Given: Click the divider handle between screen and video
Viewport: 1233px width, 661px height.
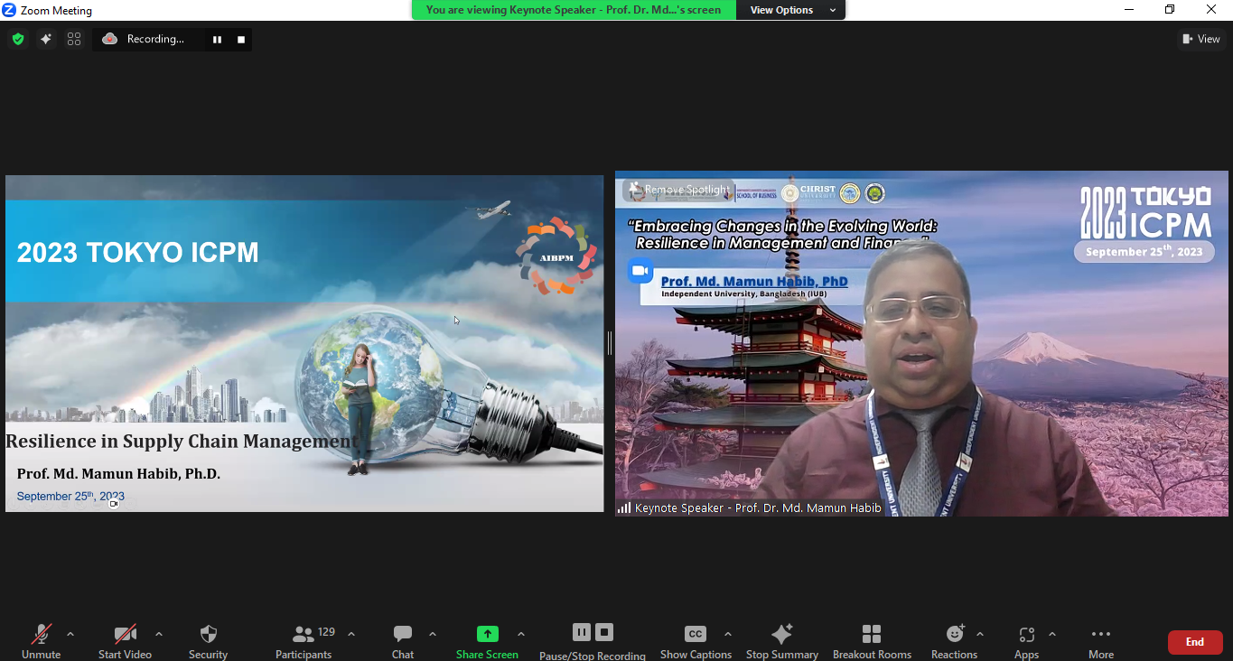Looking at the screenshot, I should coord(610,342).
